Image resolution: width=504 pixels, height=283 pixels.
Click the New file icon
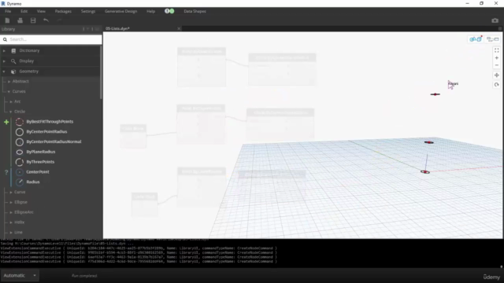point(7,20)
